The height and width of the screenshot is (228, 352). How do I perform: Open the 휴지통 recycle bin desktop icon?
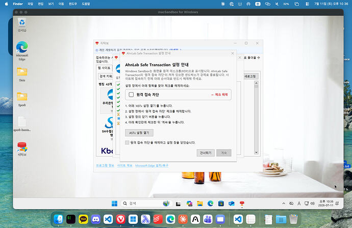coord(22,25)
